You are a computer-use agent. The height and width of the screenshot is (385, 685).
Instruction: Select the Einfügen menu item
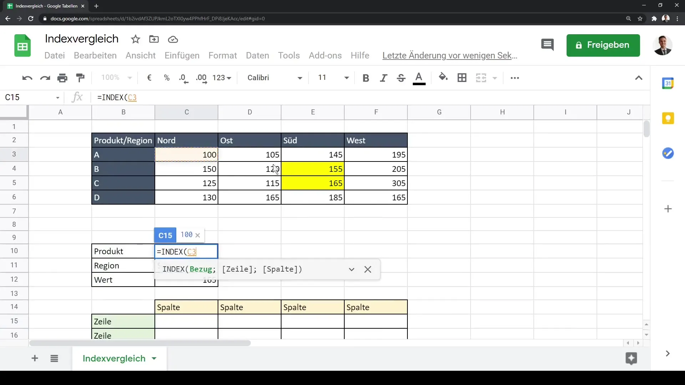tap(182, 56)
